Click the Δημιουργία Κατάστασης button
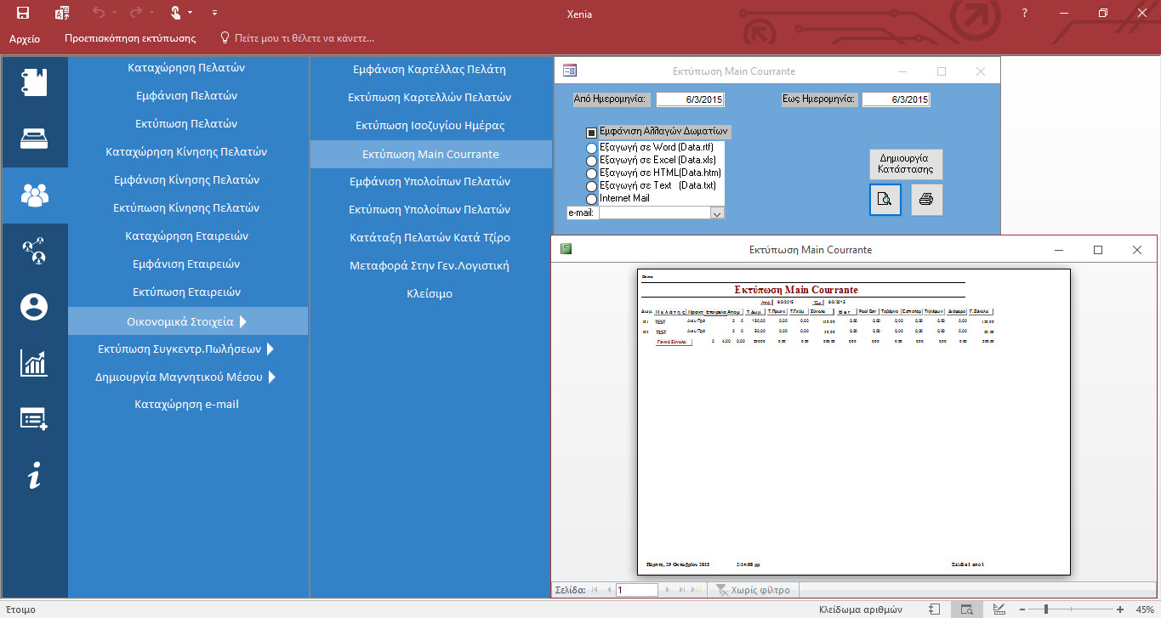This screenshot has width=1161, height=618. coord(905,164)
